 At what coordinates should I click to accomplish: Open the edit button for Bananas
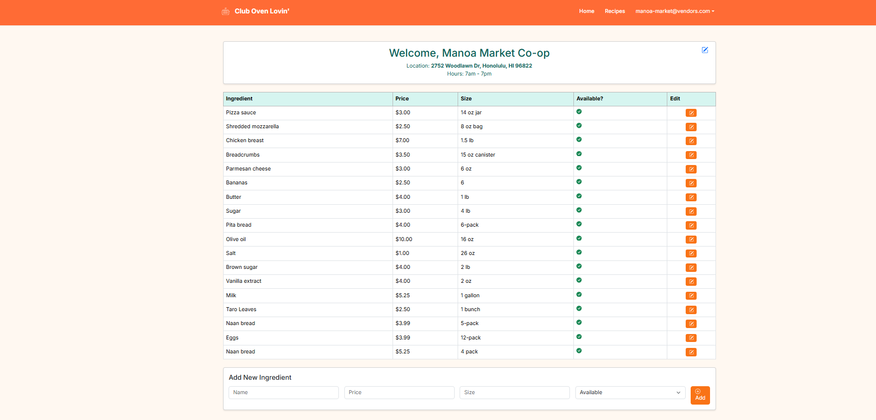point(691,183)
